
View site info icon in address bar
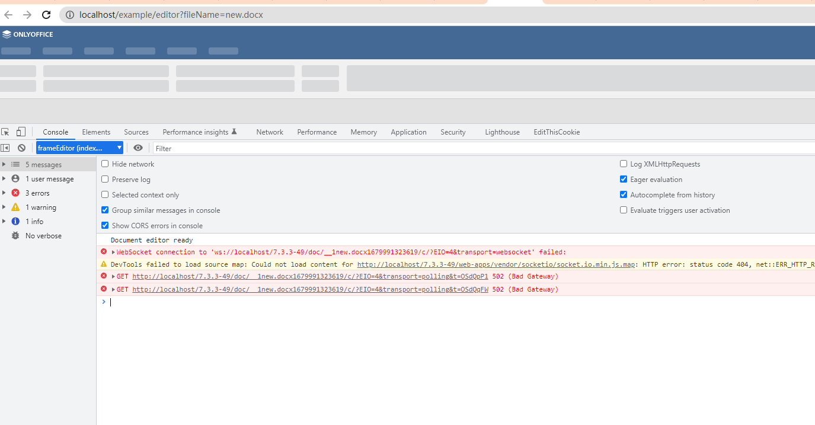[x=69, y=15]
